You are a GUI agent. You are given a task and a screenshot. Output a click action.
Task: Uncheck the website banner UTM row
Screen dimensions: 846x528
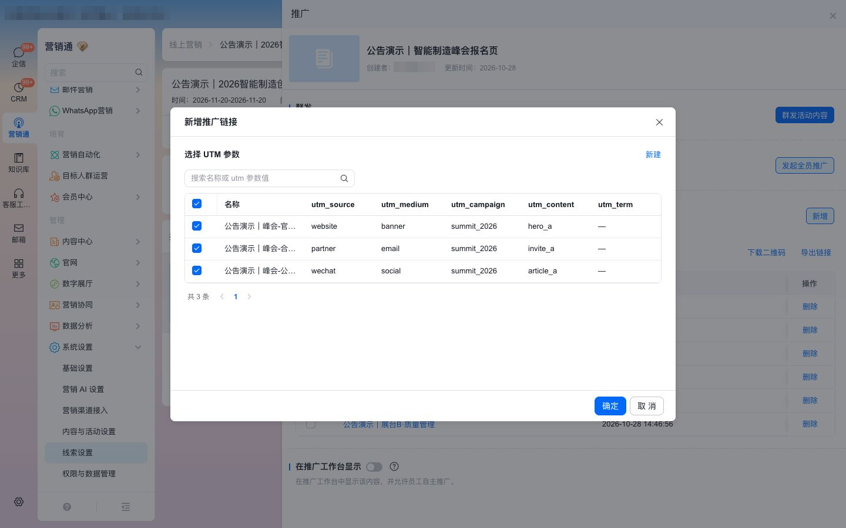(197, 226)
